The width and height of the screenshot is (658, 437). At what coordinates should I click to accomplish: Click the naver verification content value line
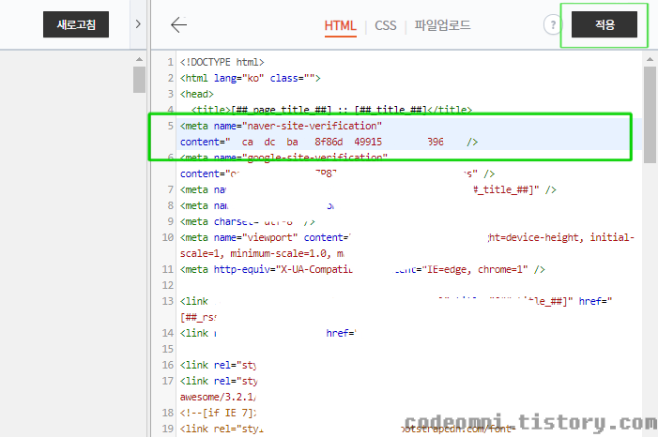point(329,142)
